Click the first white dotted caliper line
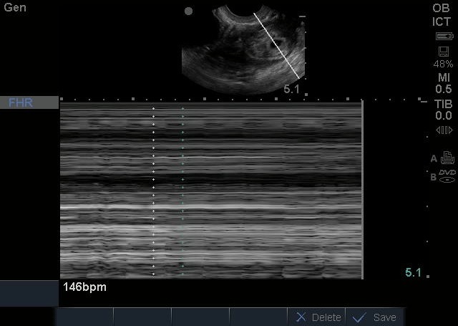This screenshot has width=458, height=326. pyautogui.click(x=153, y=190)
